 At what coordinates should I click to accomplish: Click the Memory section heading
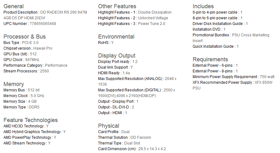tap(14, 84)
